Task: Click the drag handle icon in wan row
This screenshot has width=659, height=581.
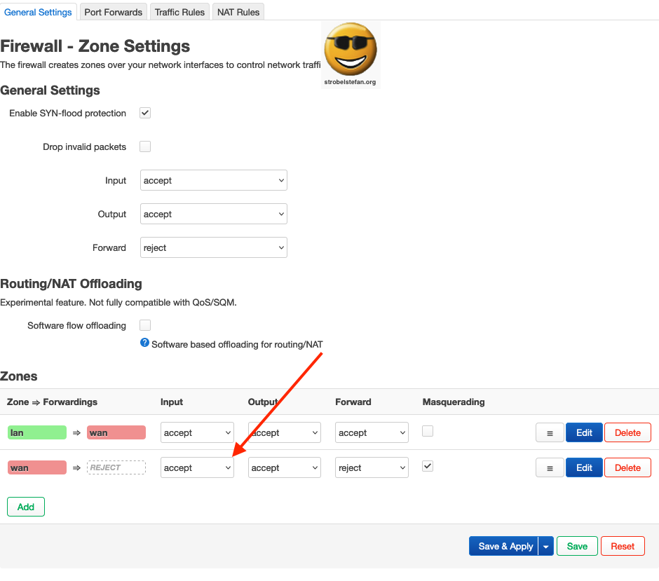Action: tap(550, 468)
